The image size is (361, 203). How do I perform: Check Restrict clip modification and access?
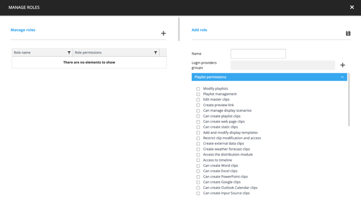198,138
